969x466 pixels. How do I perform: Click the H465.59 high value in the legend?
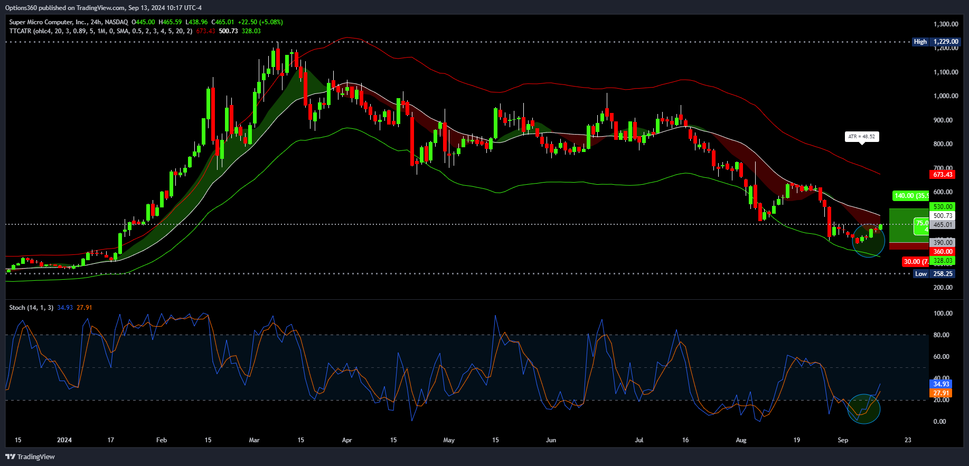[x=170, y=22]
